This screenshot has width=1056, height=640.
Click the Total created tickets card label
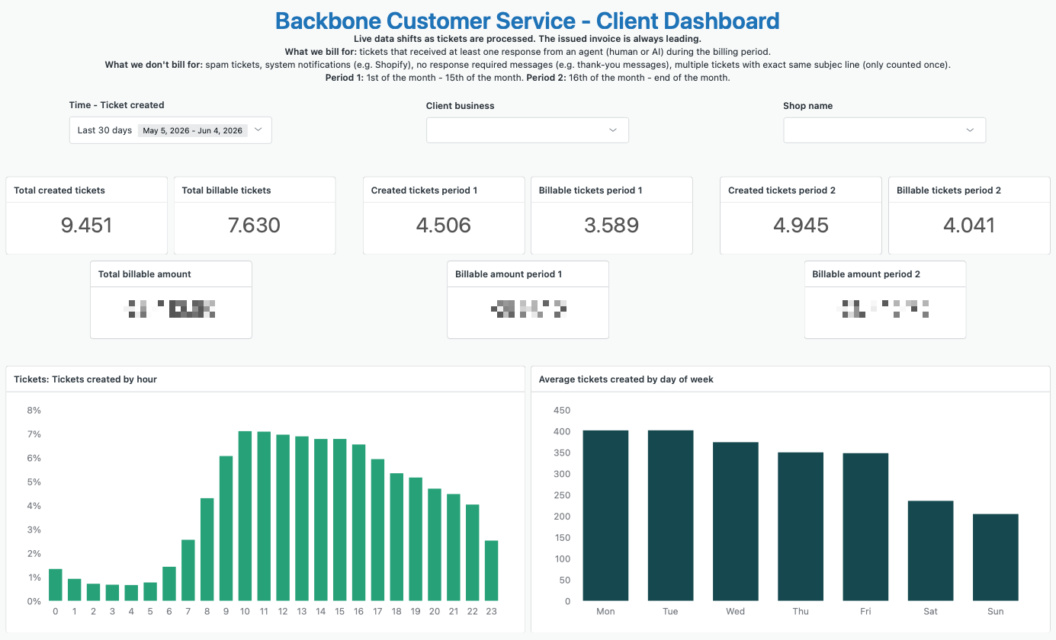59,190
